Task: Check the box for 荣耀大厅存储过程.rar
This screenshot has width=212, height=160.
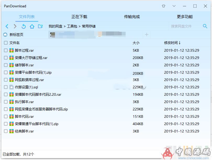Action: 6,58
